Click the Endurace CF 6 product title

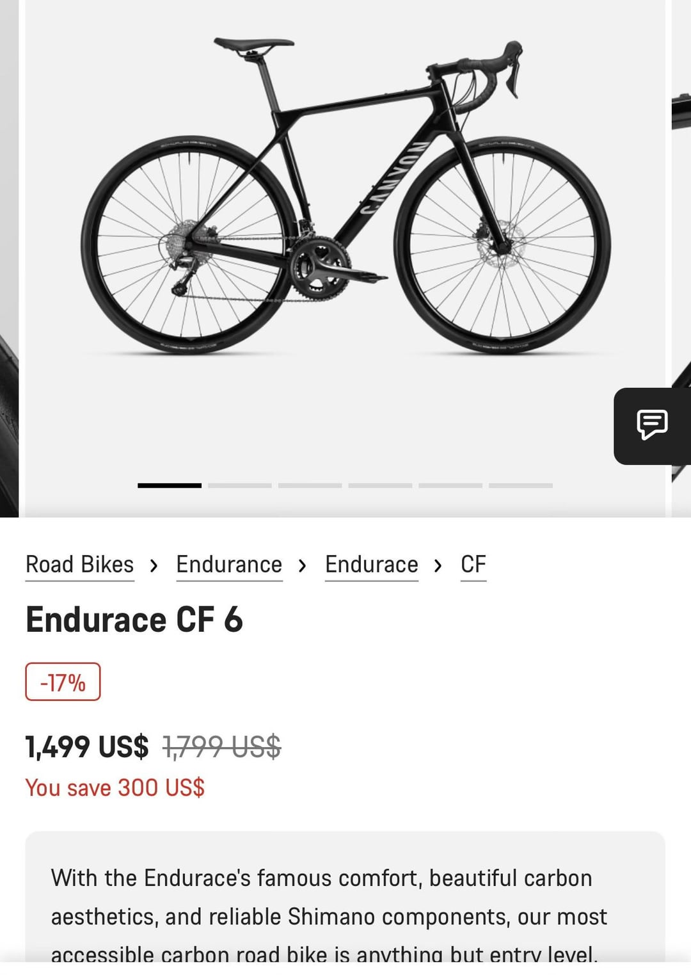134,620
